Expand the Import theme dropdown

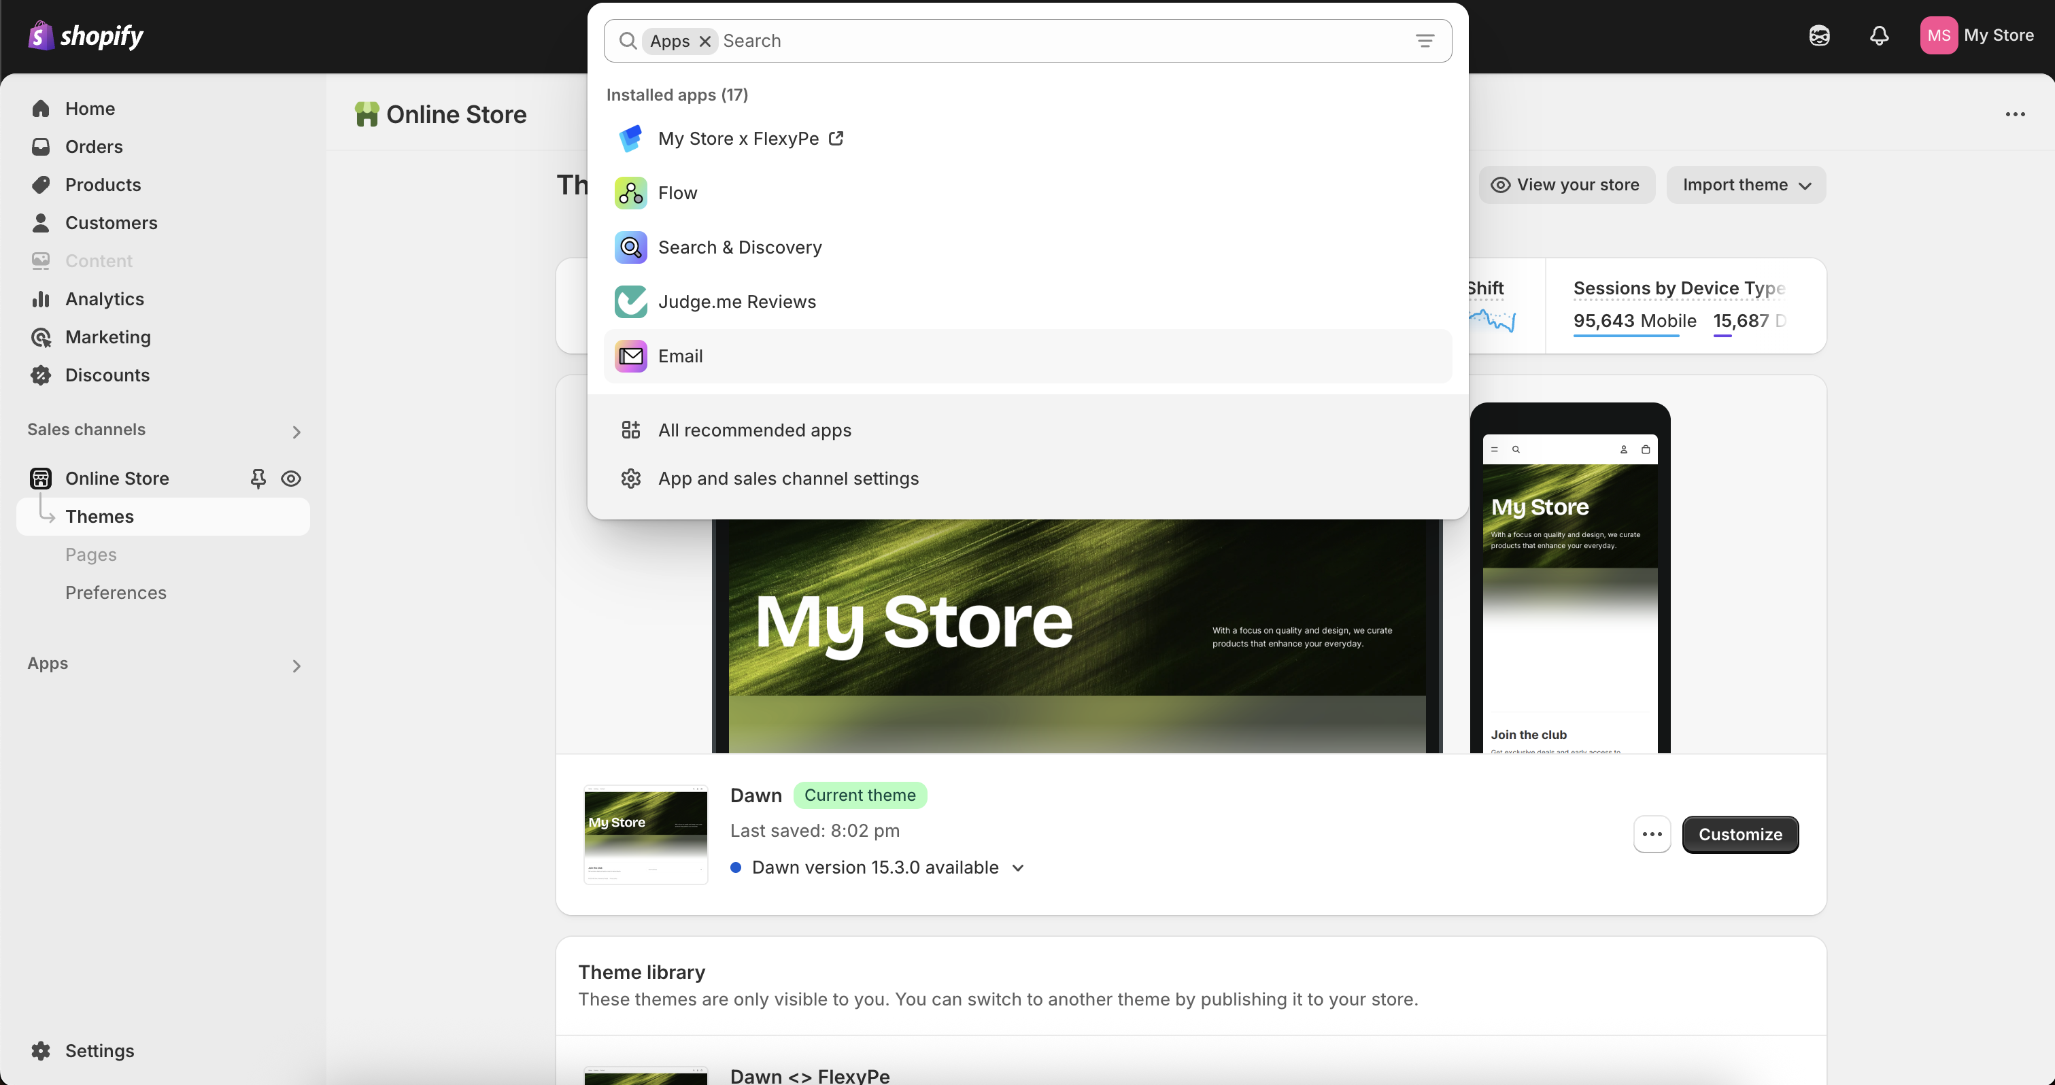[1746, 185]
